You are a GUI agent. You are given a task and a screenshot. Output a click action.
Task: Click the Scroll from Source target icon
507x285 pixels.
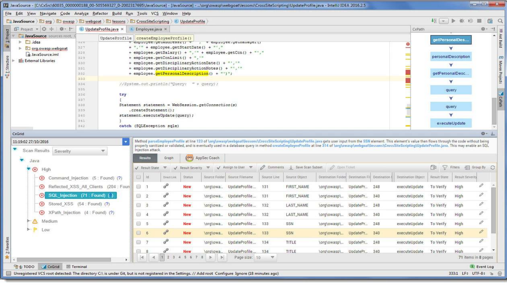click(45, 29)
